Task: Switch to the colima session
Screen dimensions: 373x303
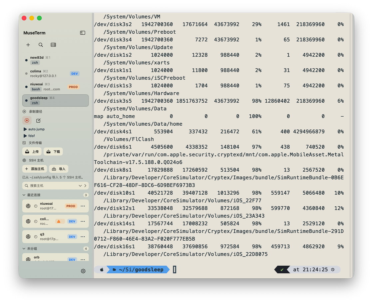Action: tap(55, 74)
